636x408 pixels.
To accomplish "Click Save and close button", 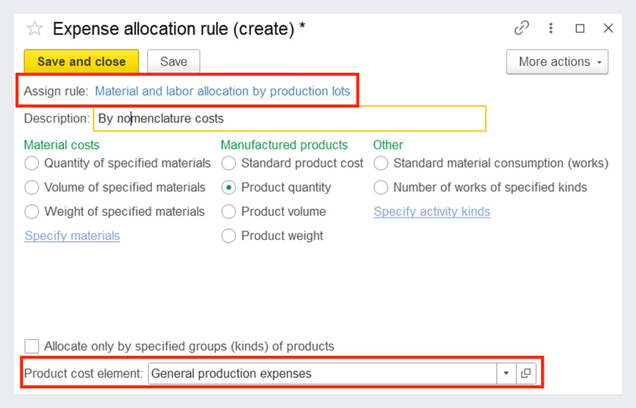I will [81, 62].
